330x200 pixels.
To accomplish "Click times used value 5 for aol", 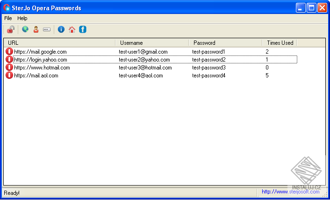I will click(x=267, y=76).
